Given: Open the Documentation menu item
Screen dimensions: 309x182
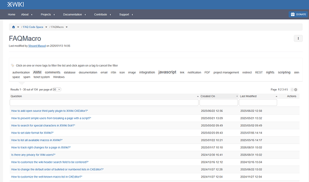Looking at the screenshot, I should 72,14.
